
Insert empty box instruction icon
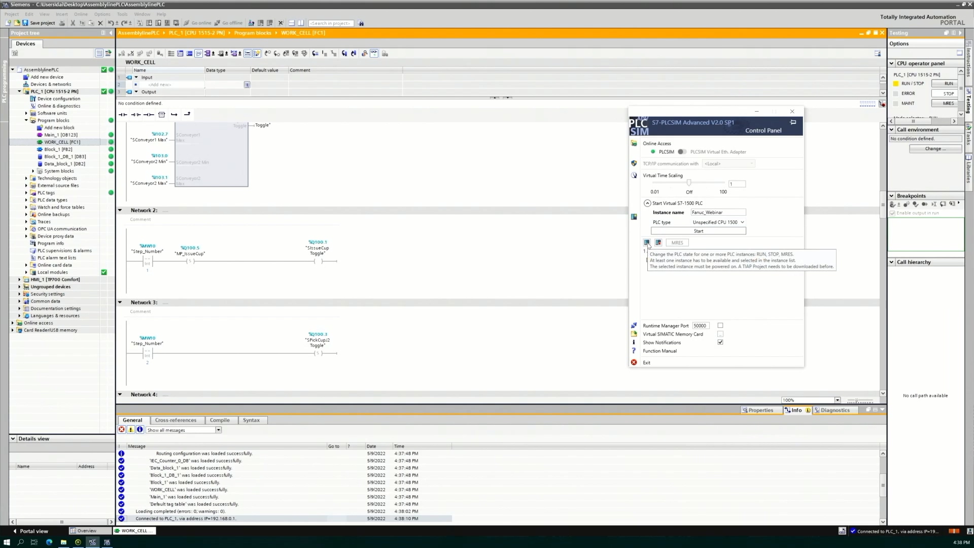click(162, 115)
